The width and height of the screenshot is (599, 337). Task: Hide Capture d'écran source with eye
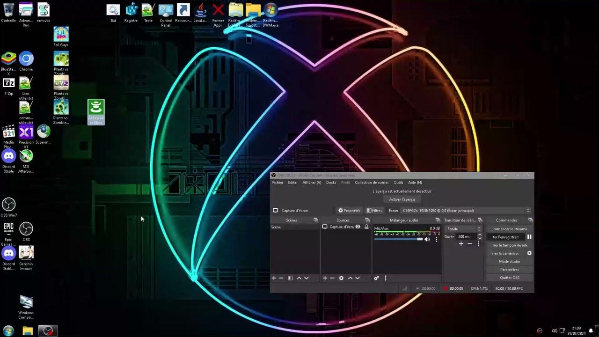click(x=358, y=227)
